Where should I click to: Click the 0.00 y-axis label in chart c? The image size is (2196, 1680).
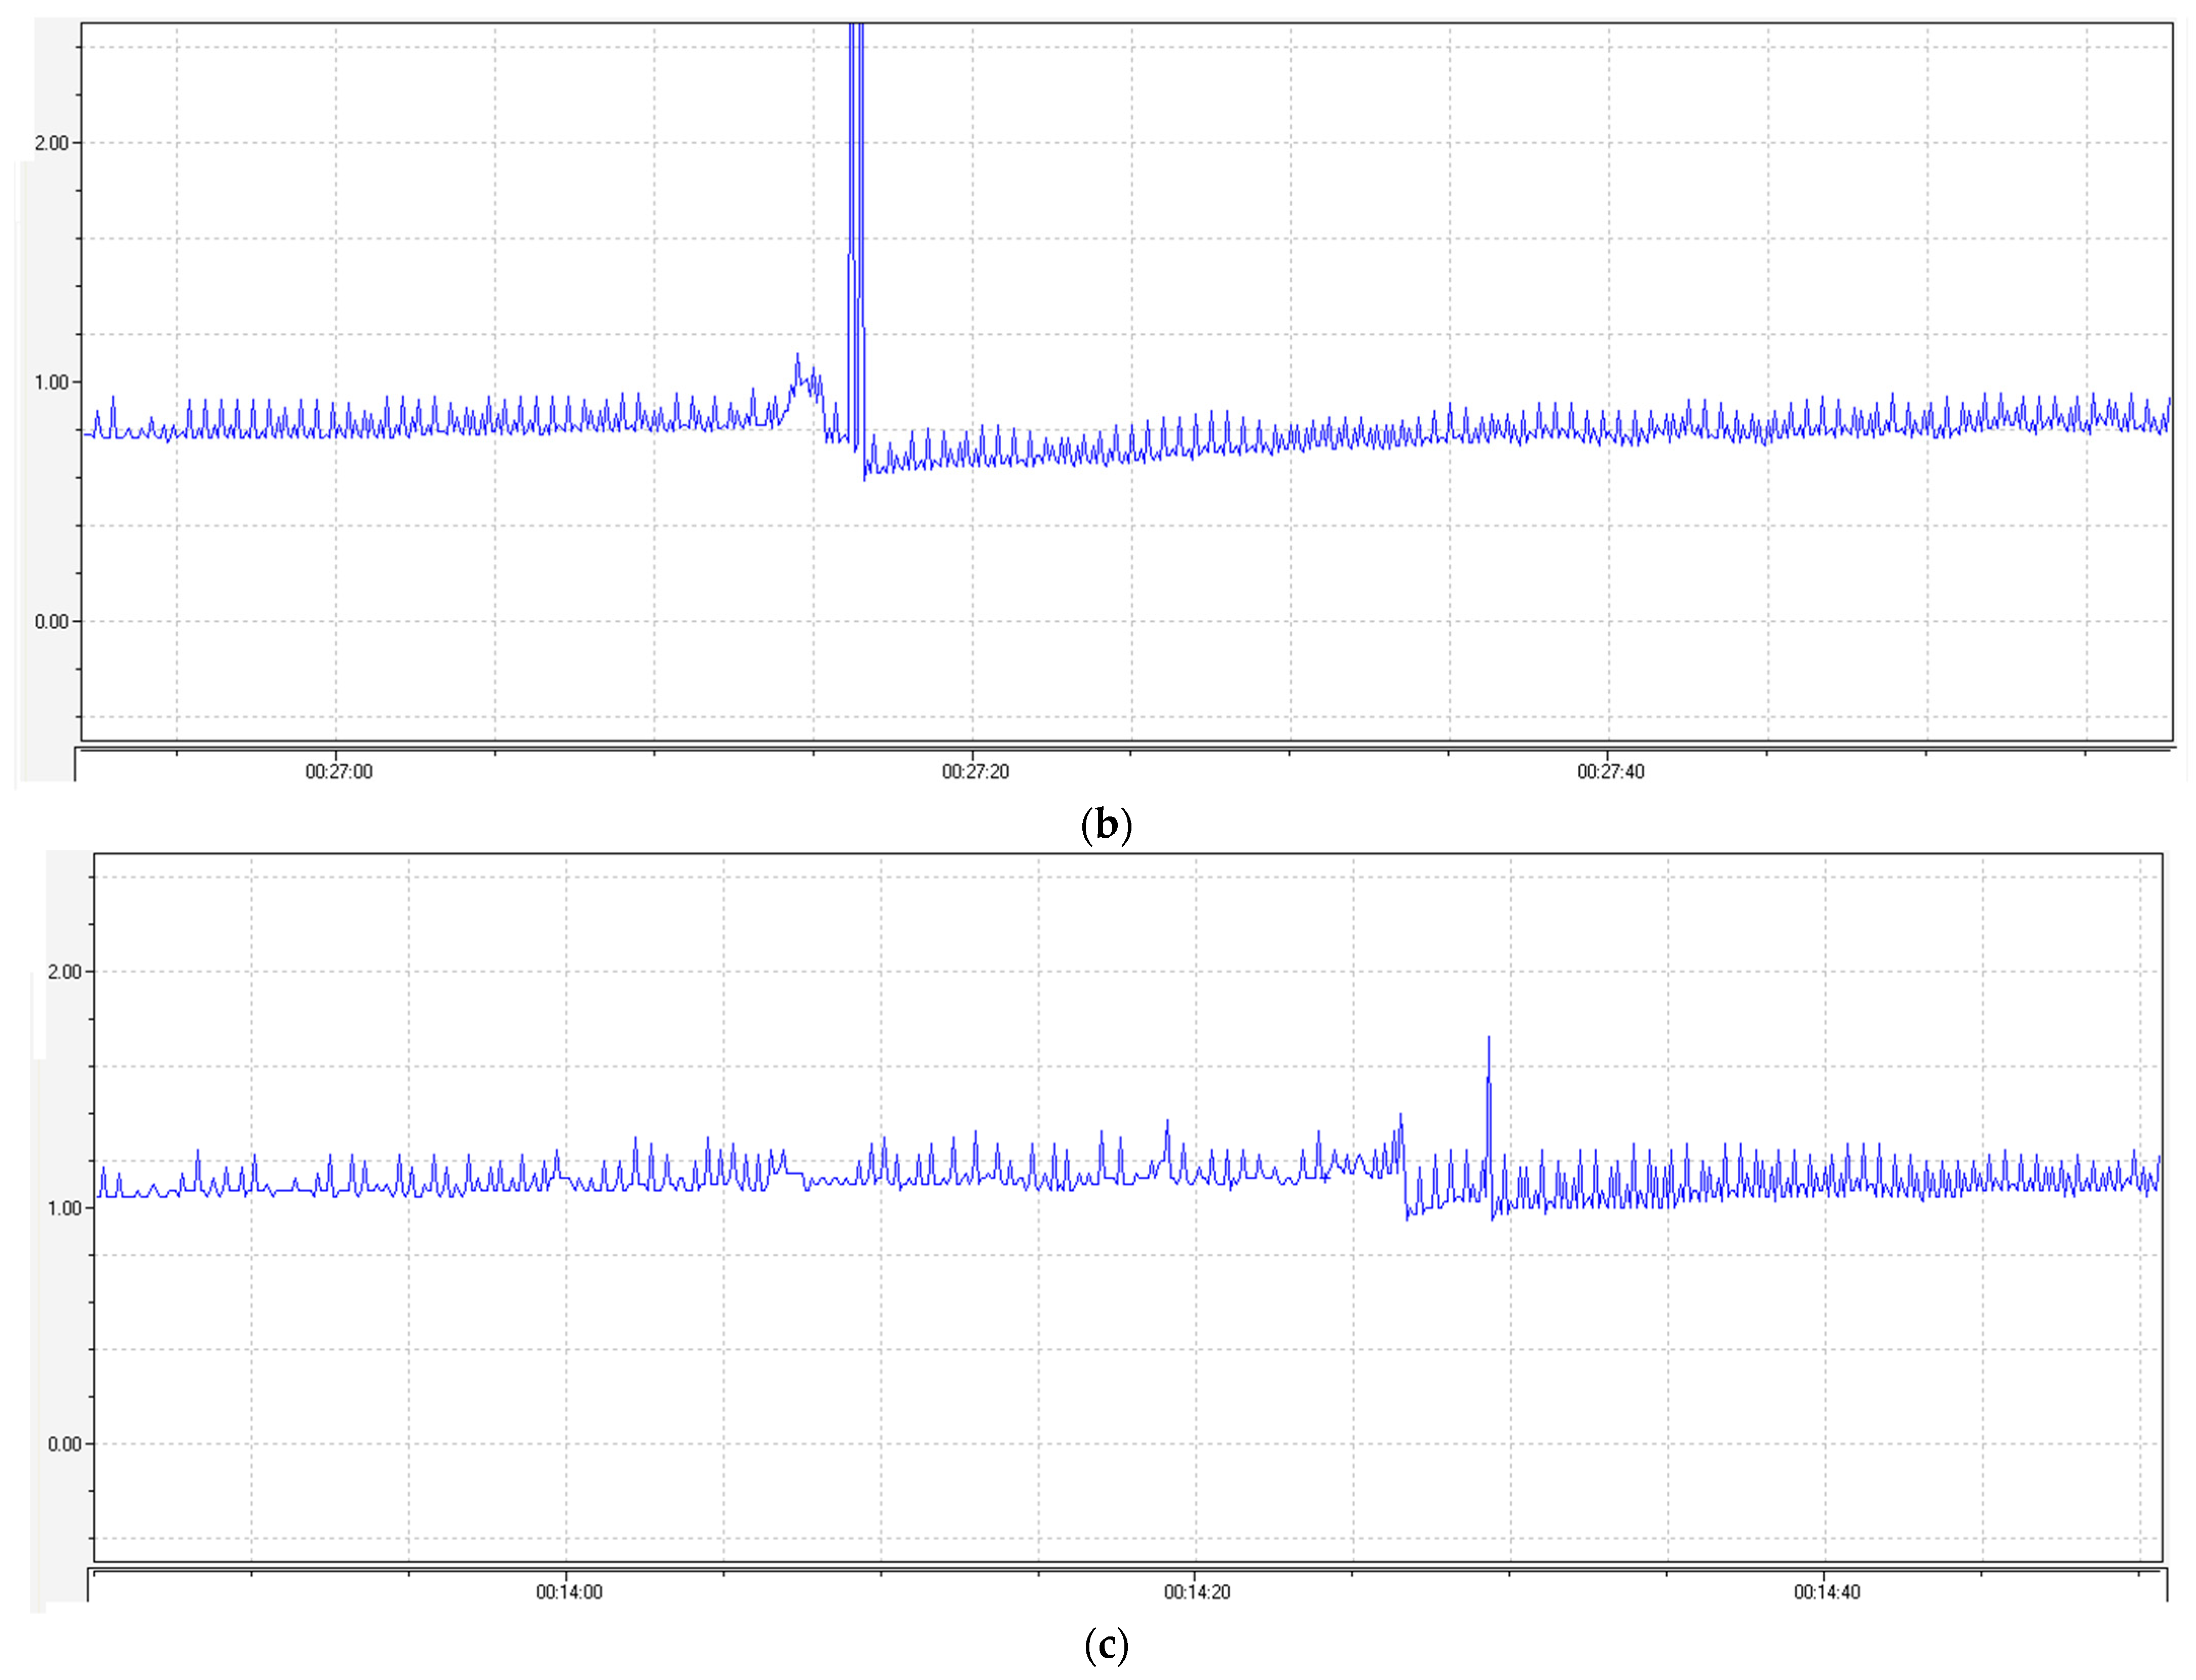tap(65, 1444)
